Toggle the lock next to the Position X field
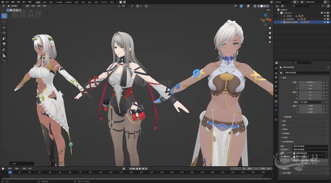 [x=324, y=82]
